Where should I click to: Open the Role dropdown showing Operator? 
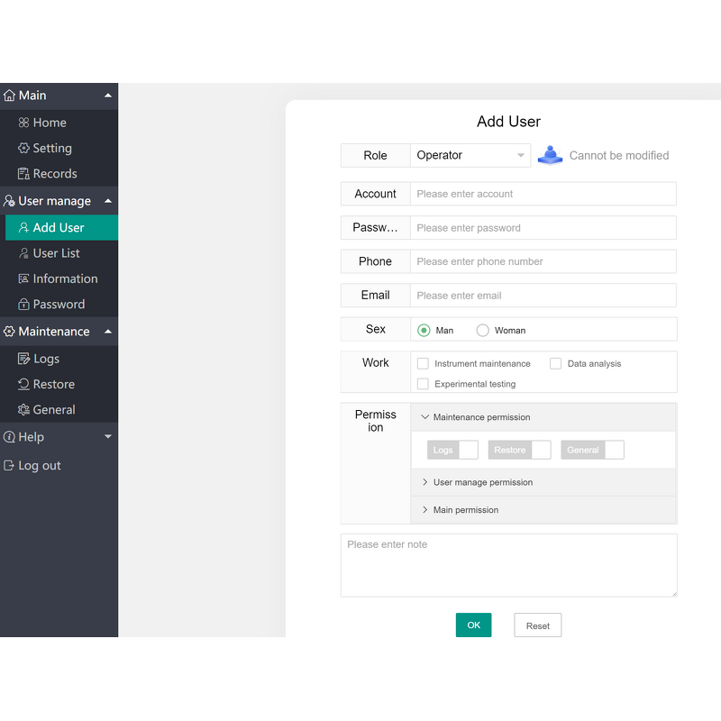pos(470,155)
